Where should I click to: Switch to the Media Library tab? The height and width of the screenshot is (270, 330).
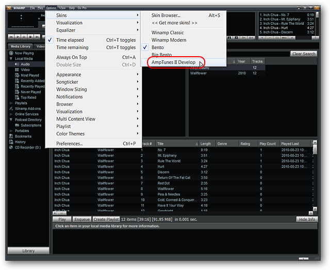pyautogui.click(x=21, y=46)
